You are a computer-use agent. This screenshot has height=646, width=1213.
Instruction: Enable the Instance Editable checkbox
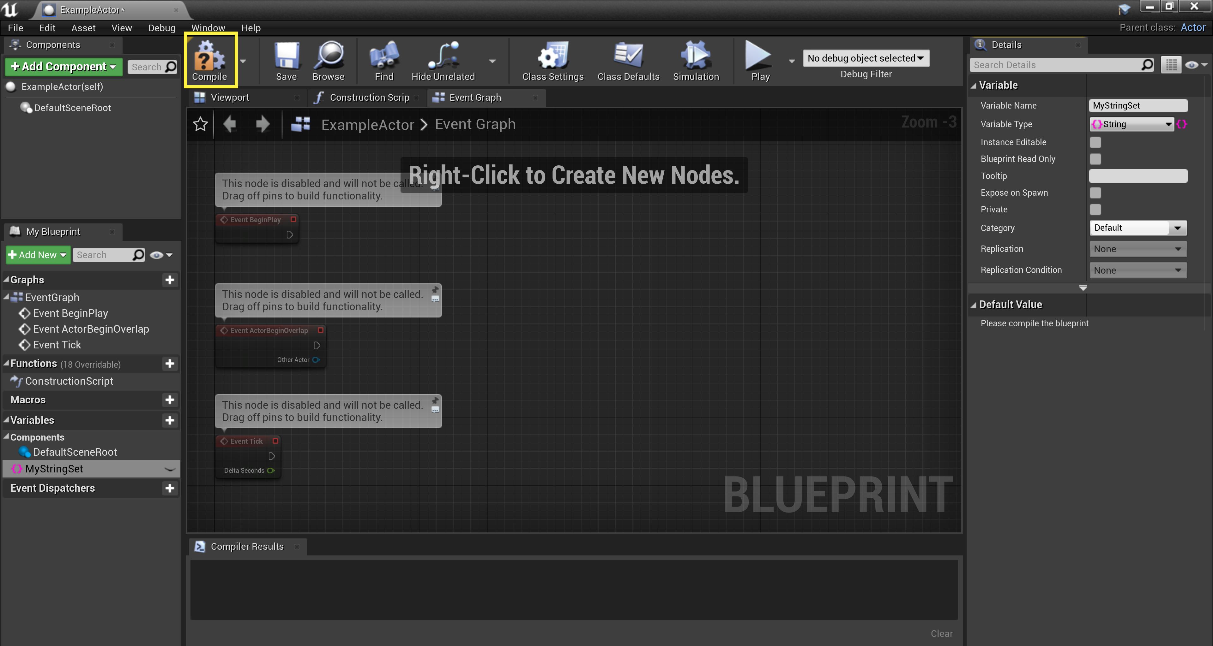(1096, 142)
